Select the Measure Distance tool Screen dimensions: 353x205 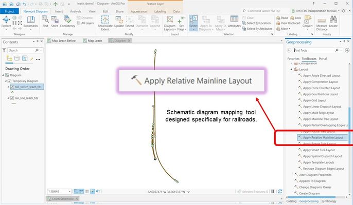click(x=322, y=23)
